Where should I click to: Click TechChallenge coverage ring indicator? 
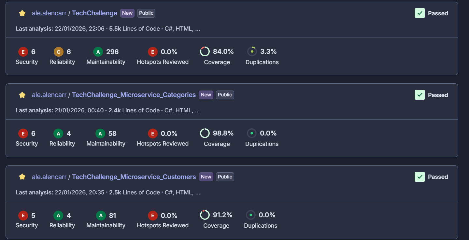[205, 51]
